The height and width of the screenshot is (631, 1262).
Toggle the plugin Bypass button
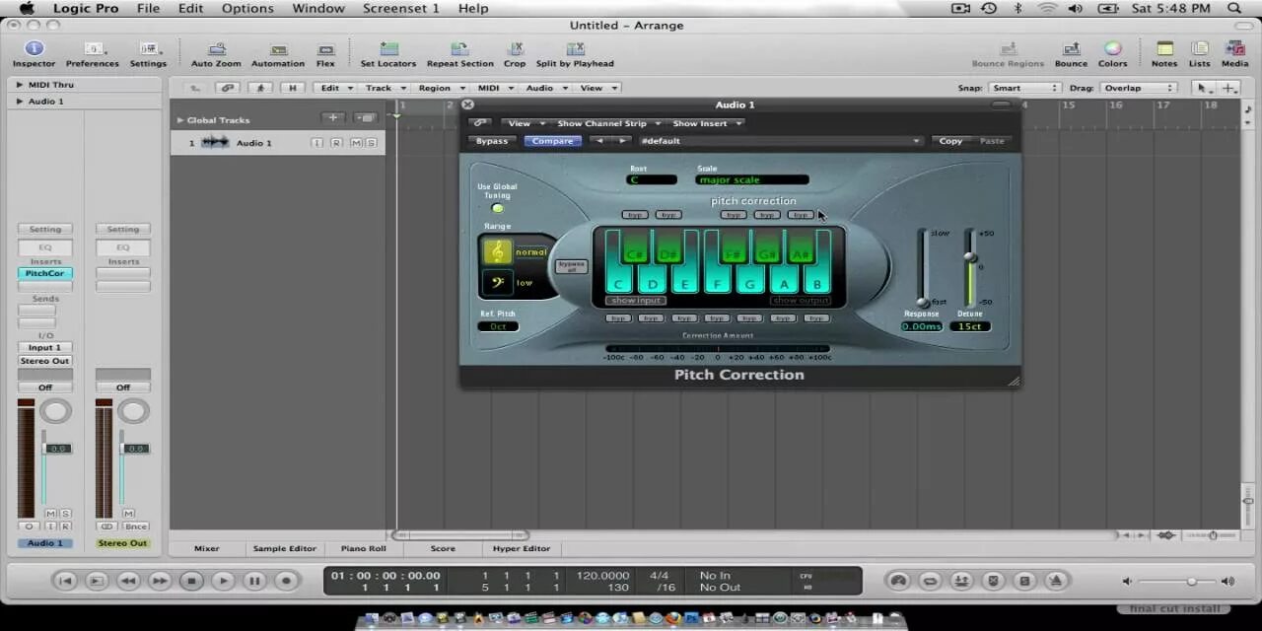492,141
